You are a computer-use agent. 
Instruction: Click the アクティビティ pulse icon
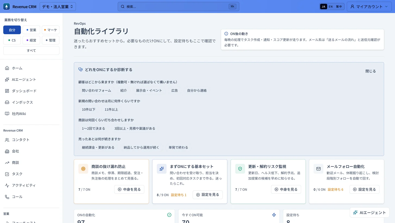point(7,185)
